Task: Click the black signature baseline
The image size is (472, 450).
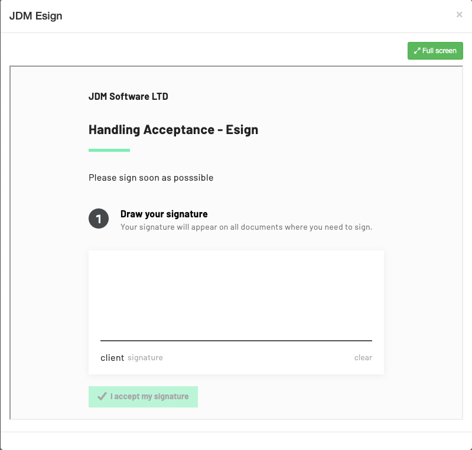Action: coord(236,340)
